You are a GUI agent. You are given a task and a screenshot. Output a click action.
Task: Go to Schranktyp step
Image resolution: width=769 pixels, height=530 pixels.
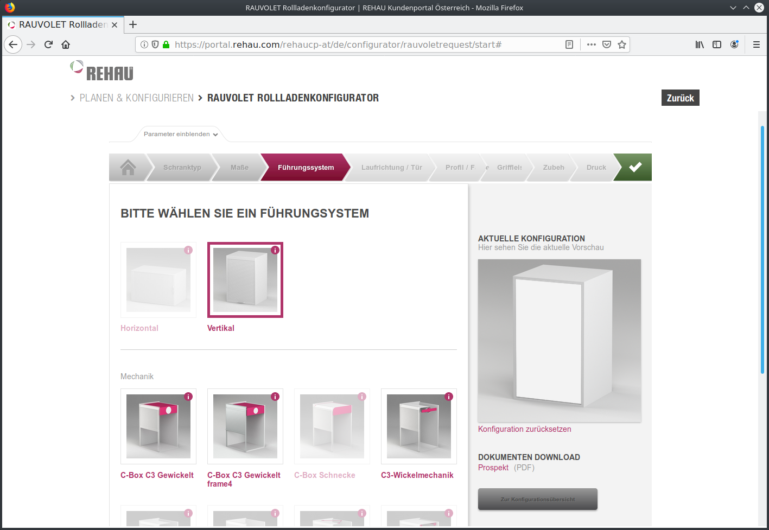click(182, 167)
